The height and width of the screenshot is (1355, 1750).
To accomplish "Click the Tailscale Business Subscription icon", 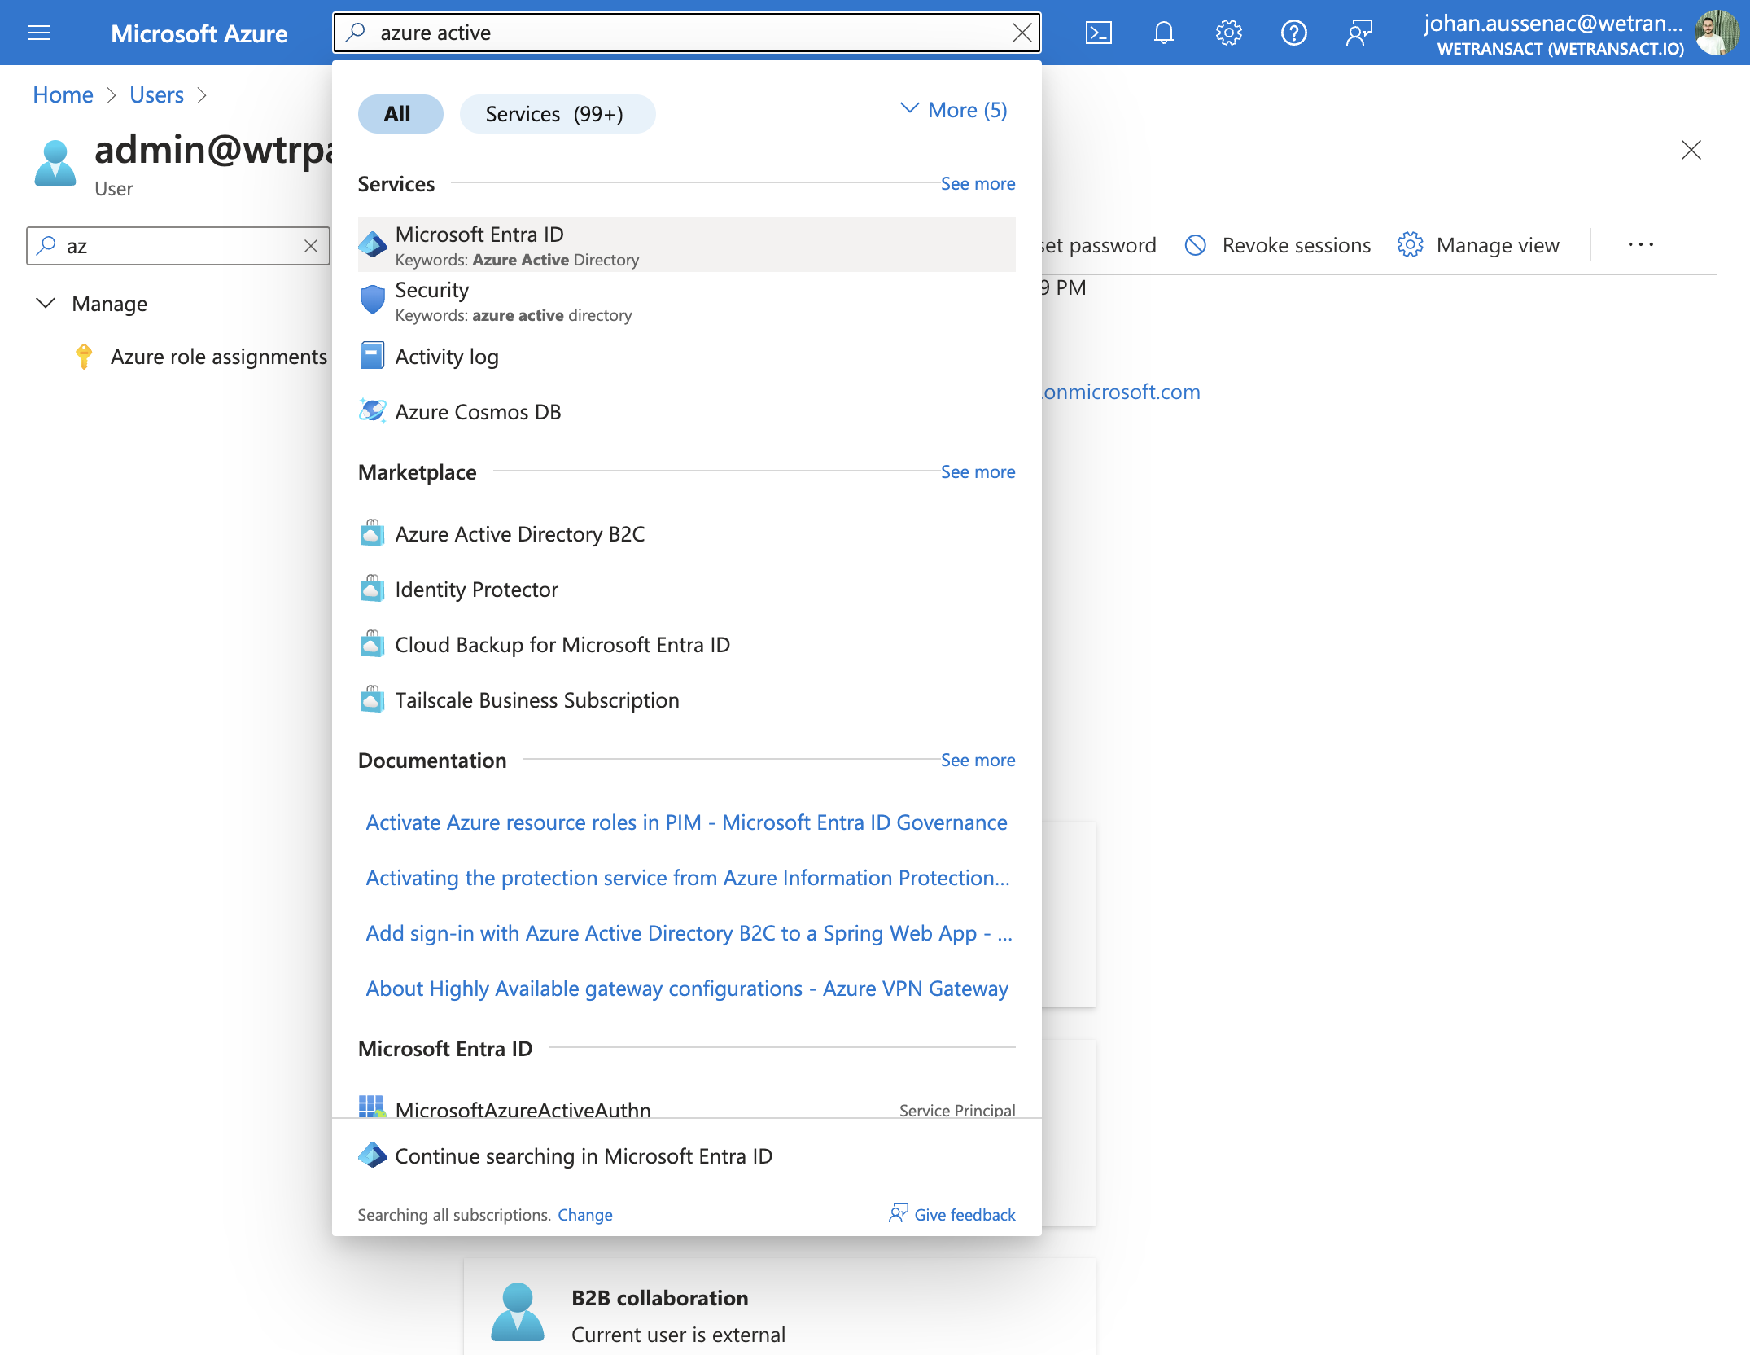I will click(x=373, y=699).
